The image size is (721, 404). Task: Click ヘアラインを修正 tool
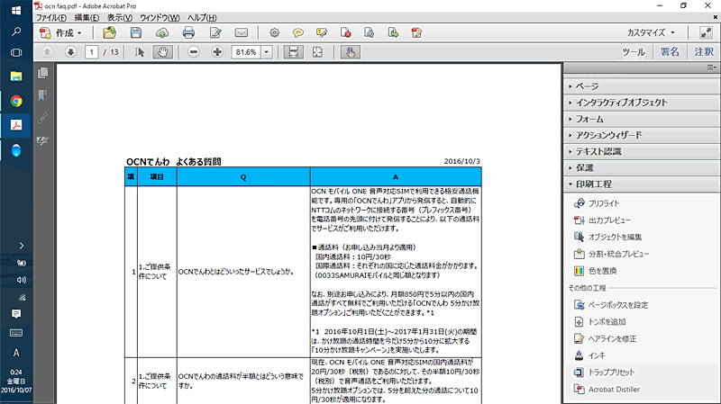click(x=605, y=339)
